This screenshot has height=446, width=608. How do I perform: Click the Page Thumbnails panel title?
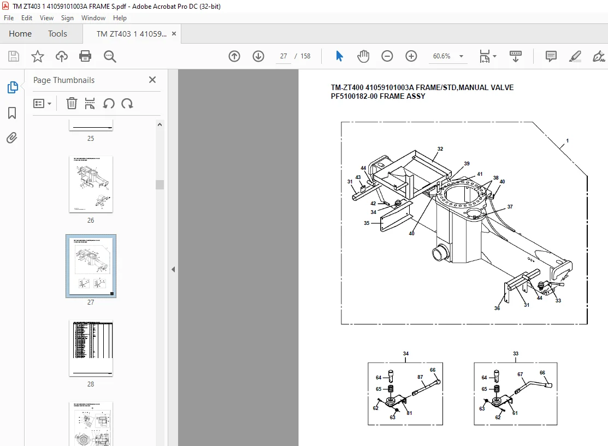[64, 80]
